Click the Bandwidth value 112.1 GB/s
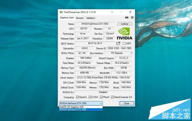192x121 pixels. [121, 72]
